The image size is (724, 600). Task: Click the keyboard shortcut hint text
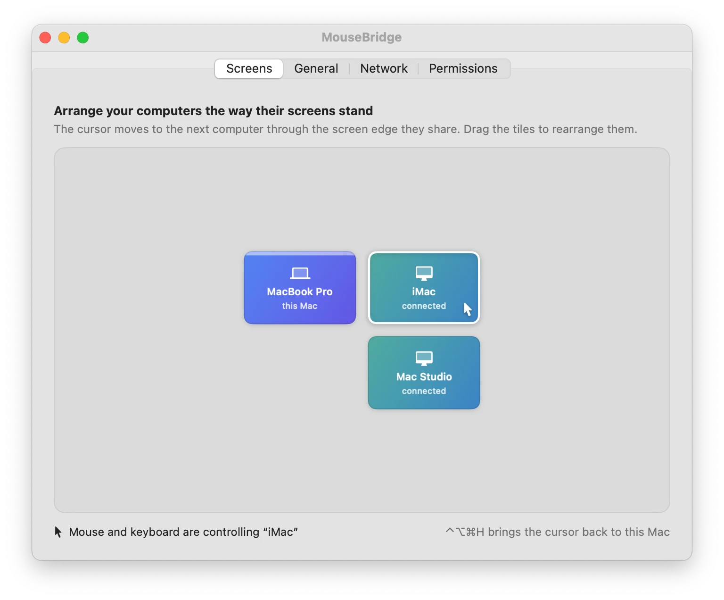558,532
